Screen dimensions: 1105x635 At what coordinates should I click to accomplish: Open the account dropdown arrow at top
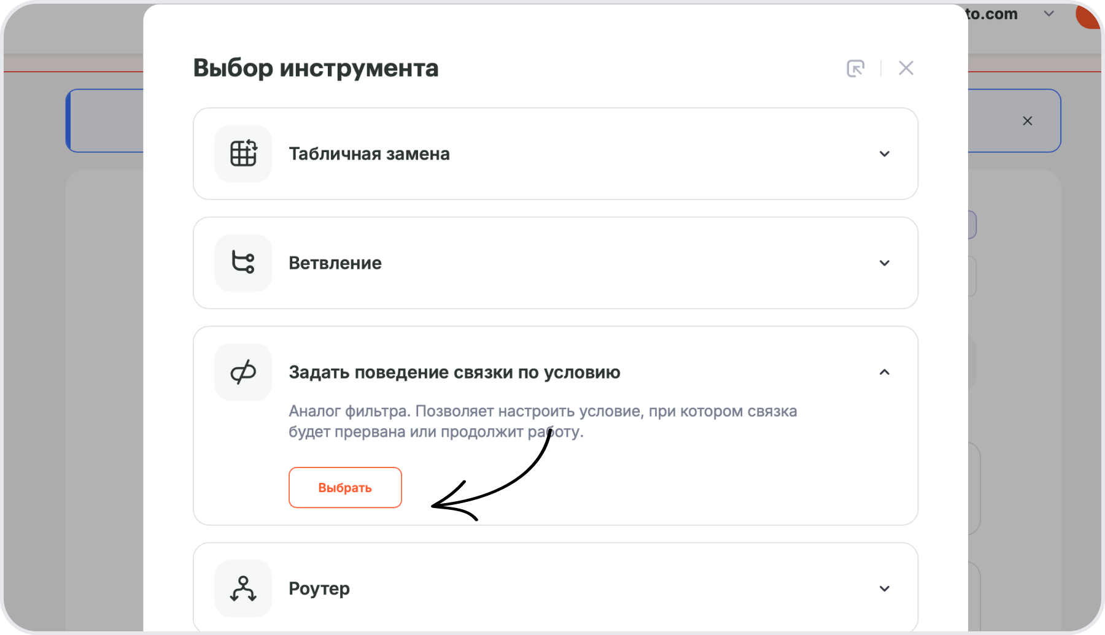click(1049, 13)
